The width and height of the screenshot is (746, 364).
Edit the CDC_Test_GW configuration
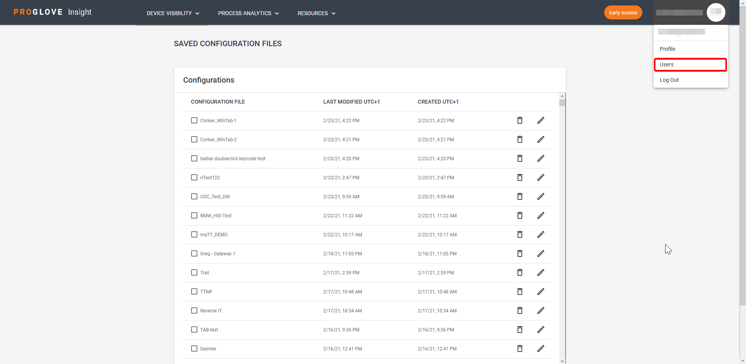tap(540, 196)
